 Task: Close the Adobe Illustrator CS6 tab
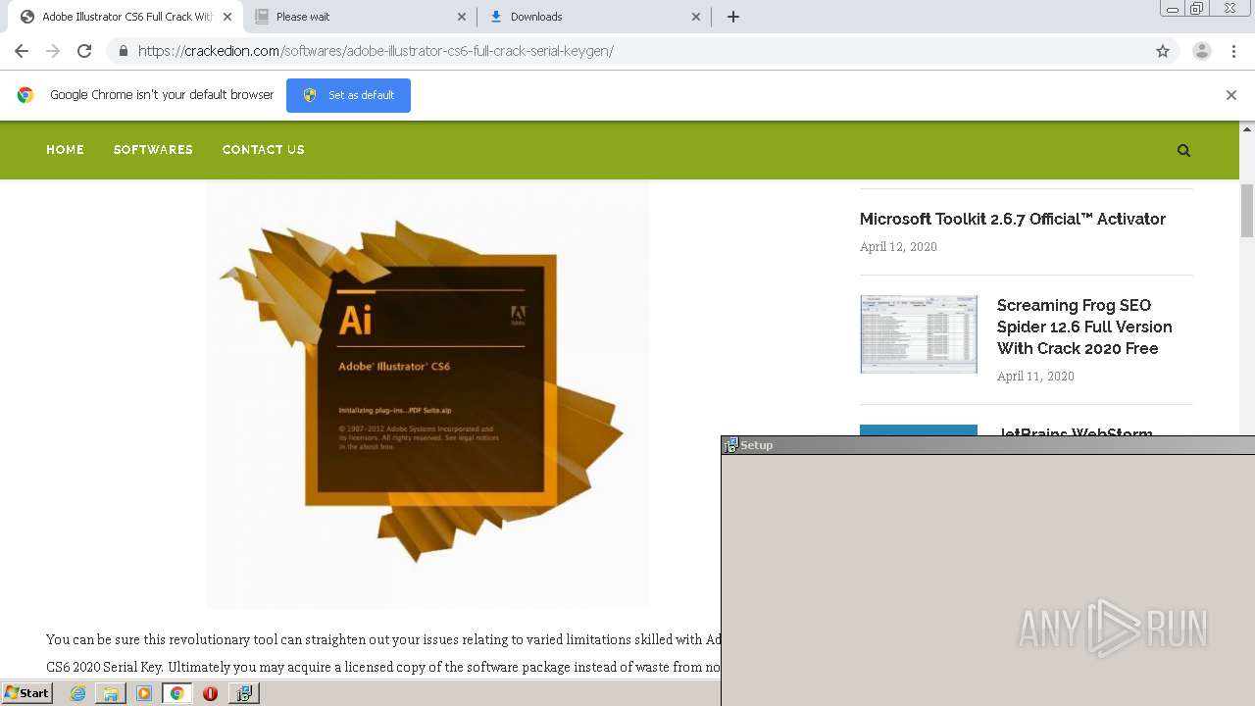point(226,17)
